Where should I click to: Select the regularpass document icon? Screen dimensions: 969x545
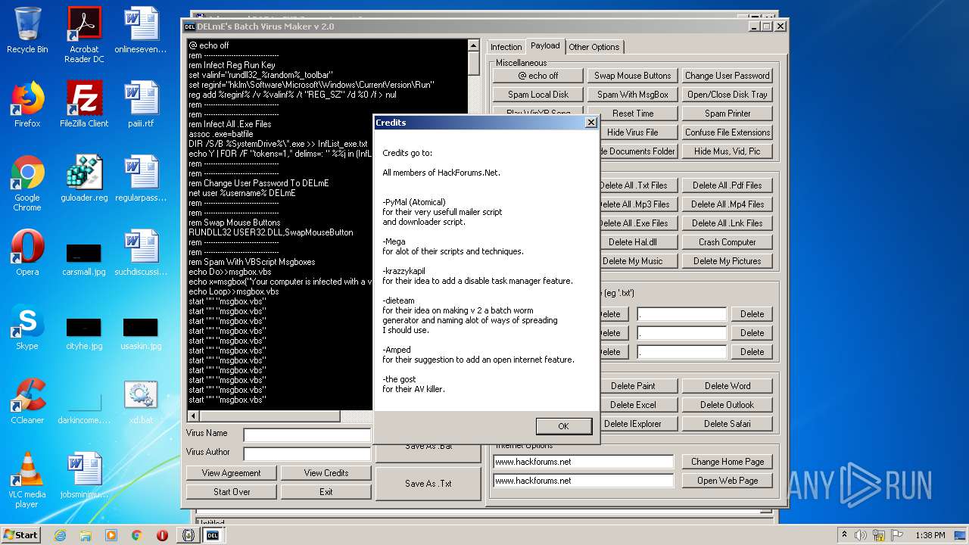tap(141, 179)
